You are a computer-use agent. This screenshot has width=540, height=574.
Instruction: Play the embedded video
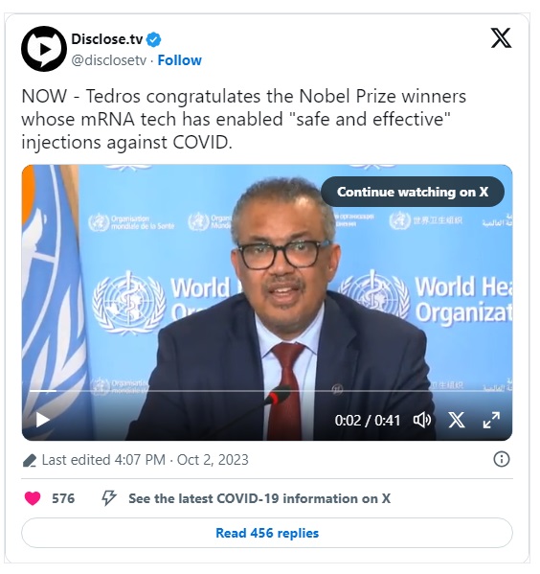tap(43, 420)
